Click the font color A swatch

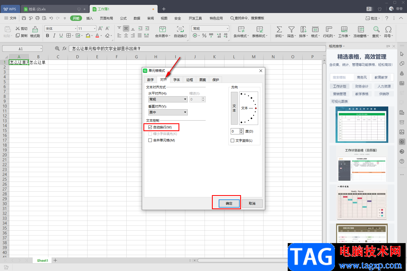point(97,36)
